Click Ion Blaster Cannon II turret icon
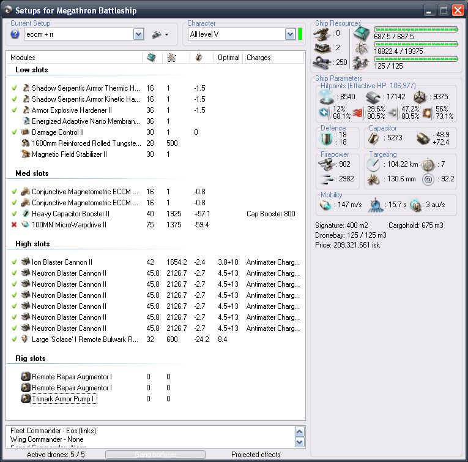This screenshot has width=468, height=462. tap(26, 262)
